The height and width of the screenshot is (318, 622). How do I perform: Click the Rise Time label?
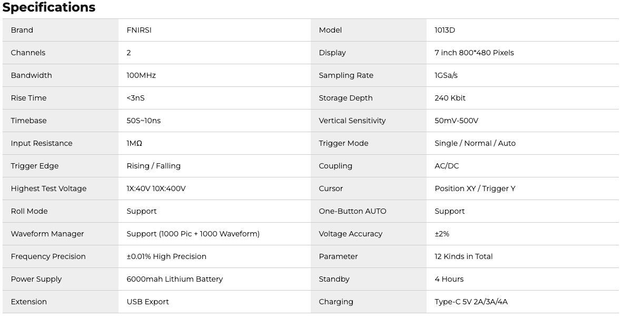pos(28,98)
